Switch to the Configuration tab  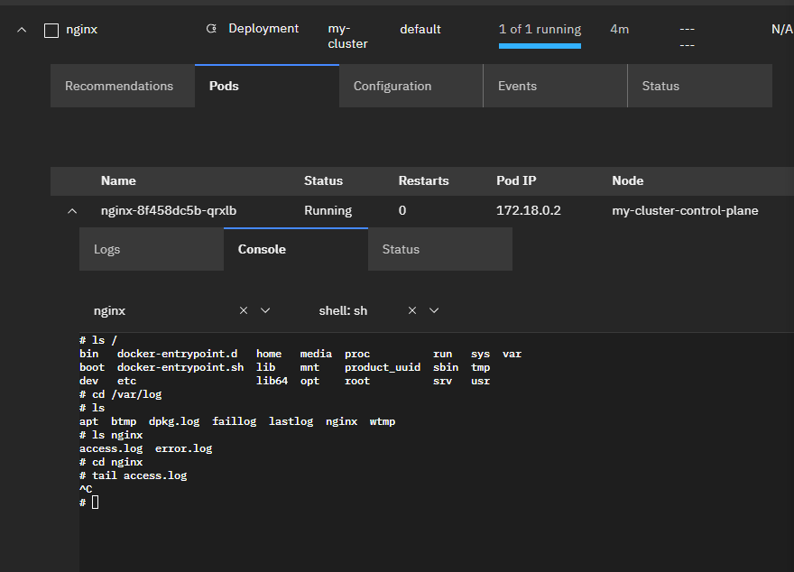[392, 86]
